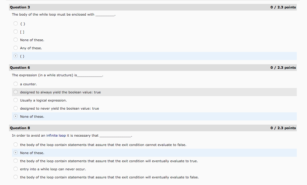Select 'designed to always yield the boolean value: true'
This screenshot has width=307, height=185.
16,92
